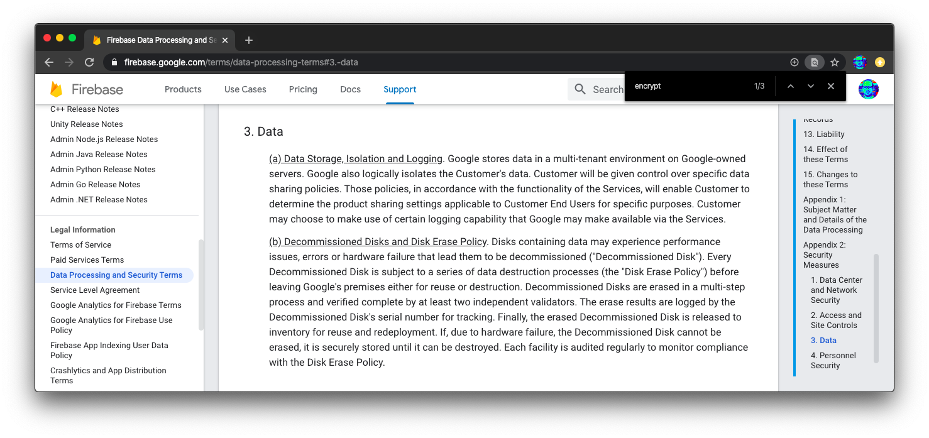Open Service Level Agreement page

pyautogui.click(x=95, y=290)
